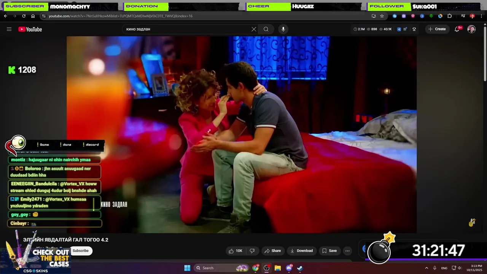Open the vidIQ extension in browser toolbar
The image size is (487, 274).
pos(422,16)
